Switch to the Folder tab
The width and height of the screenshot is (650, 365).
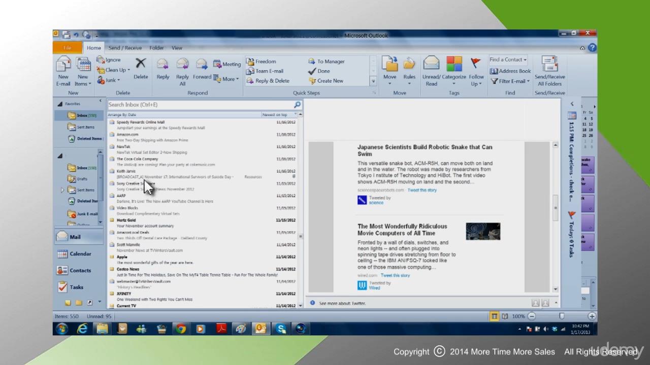click(x=156, y=48)
